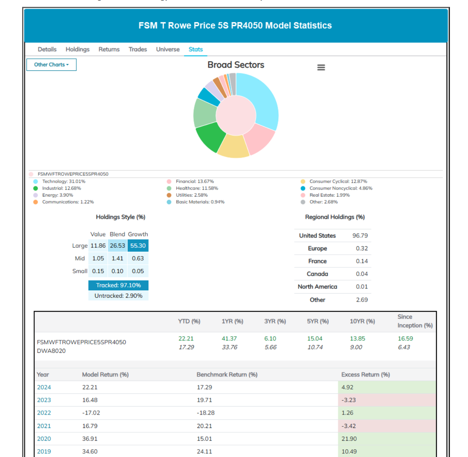Image resolution: width=468 pixels, height=457 pixels.
Task: Click the Other legend gray dot
Action: (303, 202)
